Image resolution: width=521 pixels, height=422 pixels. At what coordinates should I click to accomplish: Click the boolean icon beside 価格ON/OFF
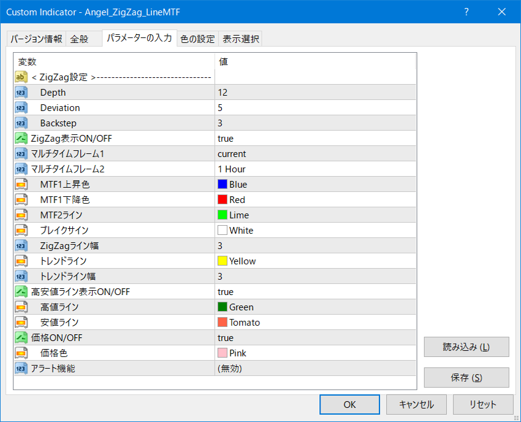pos(21,337)
